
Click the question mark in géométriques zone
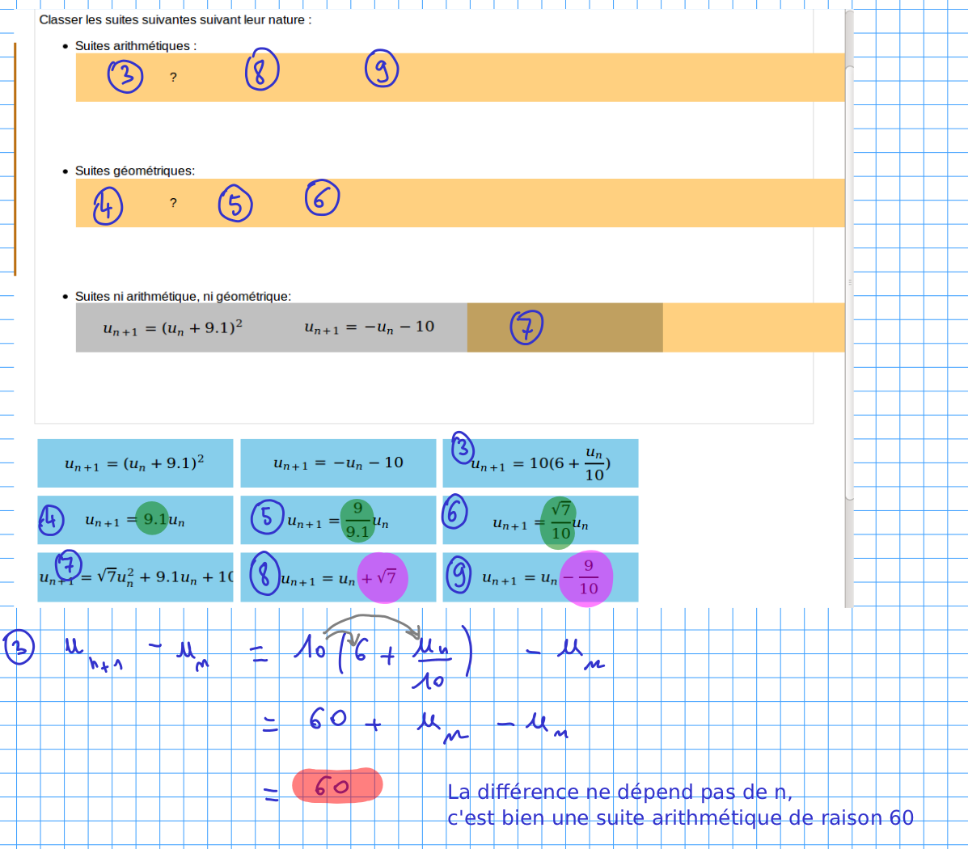[x=173, y=203]
